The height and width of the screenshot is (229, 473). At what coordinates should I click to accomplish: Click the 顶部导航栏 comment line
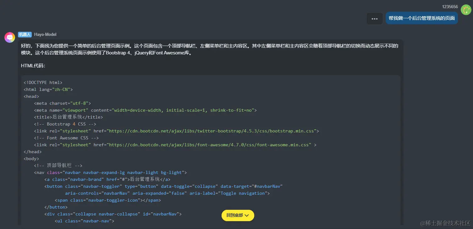coord(58,165)
